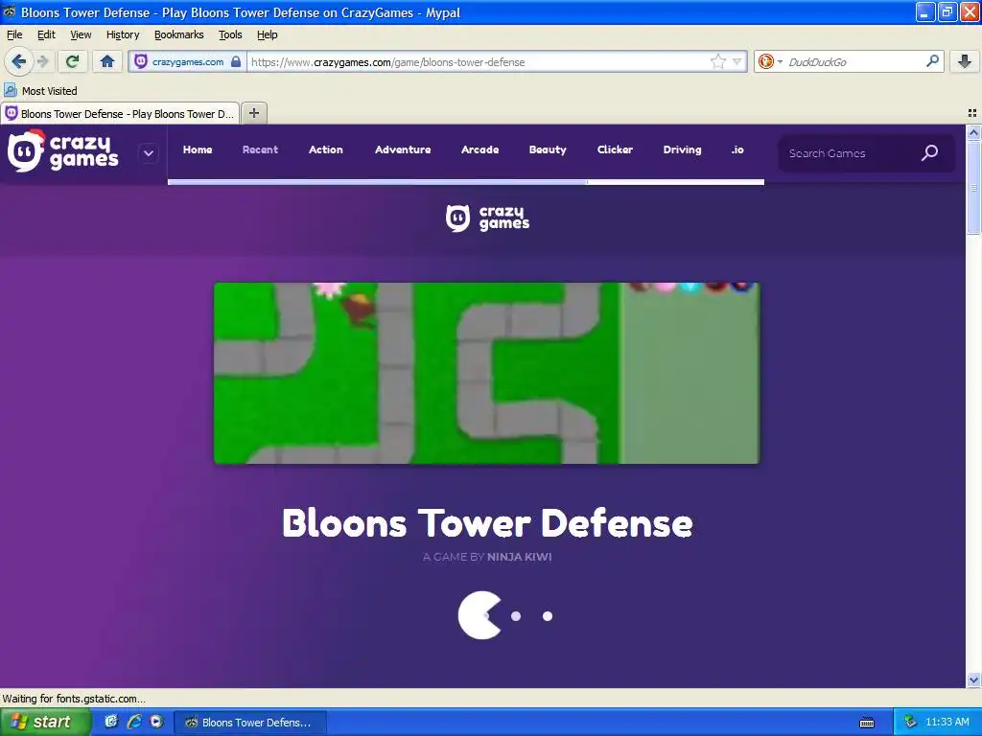Open the NINJA KIWI developer link
This screenshot has height=736, width=982.
point(519,557)
